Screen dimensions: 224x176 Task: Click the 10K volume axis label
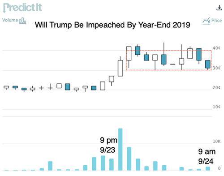click(216, 141)
